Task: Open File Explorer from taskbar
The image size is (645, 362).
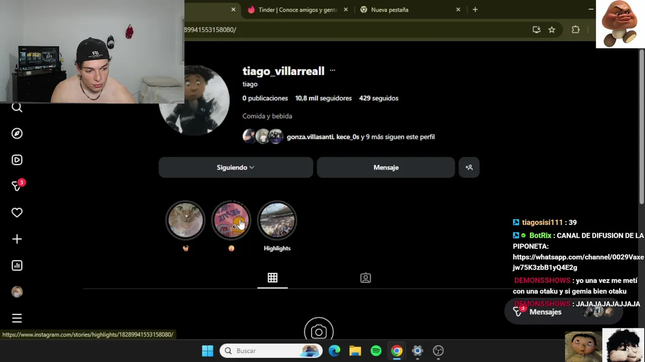Action: pos(355,351)
